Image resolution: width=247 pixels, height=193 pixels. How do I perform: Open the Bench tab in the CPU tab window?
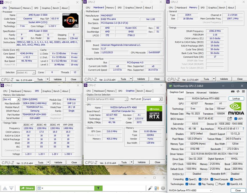click(x=56, y=8)
